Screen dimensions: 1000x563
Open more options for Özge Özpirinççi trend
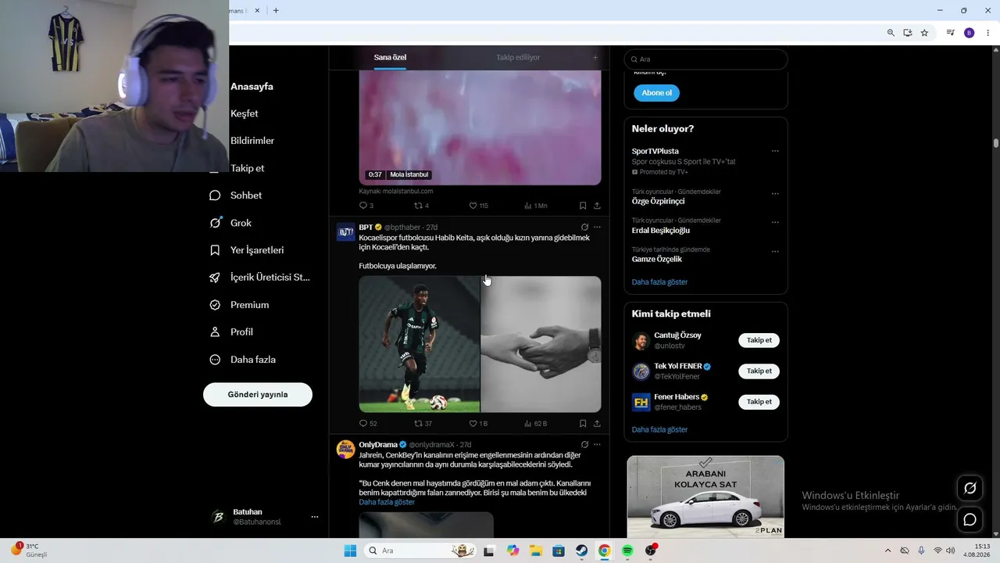tap(775, 193)
